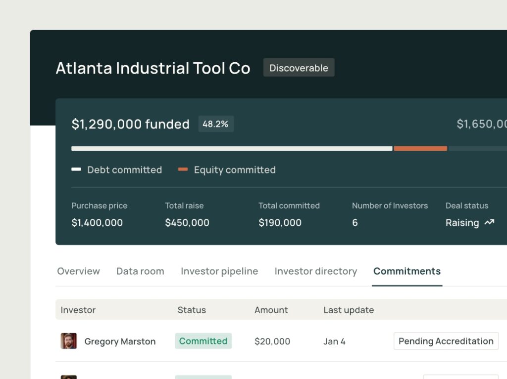Open Gregory Marston's investor name link
The width and height of the screenshot is (507, 379).
coord(120,341)
